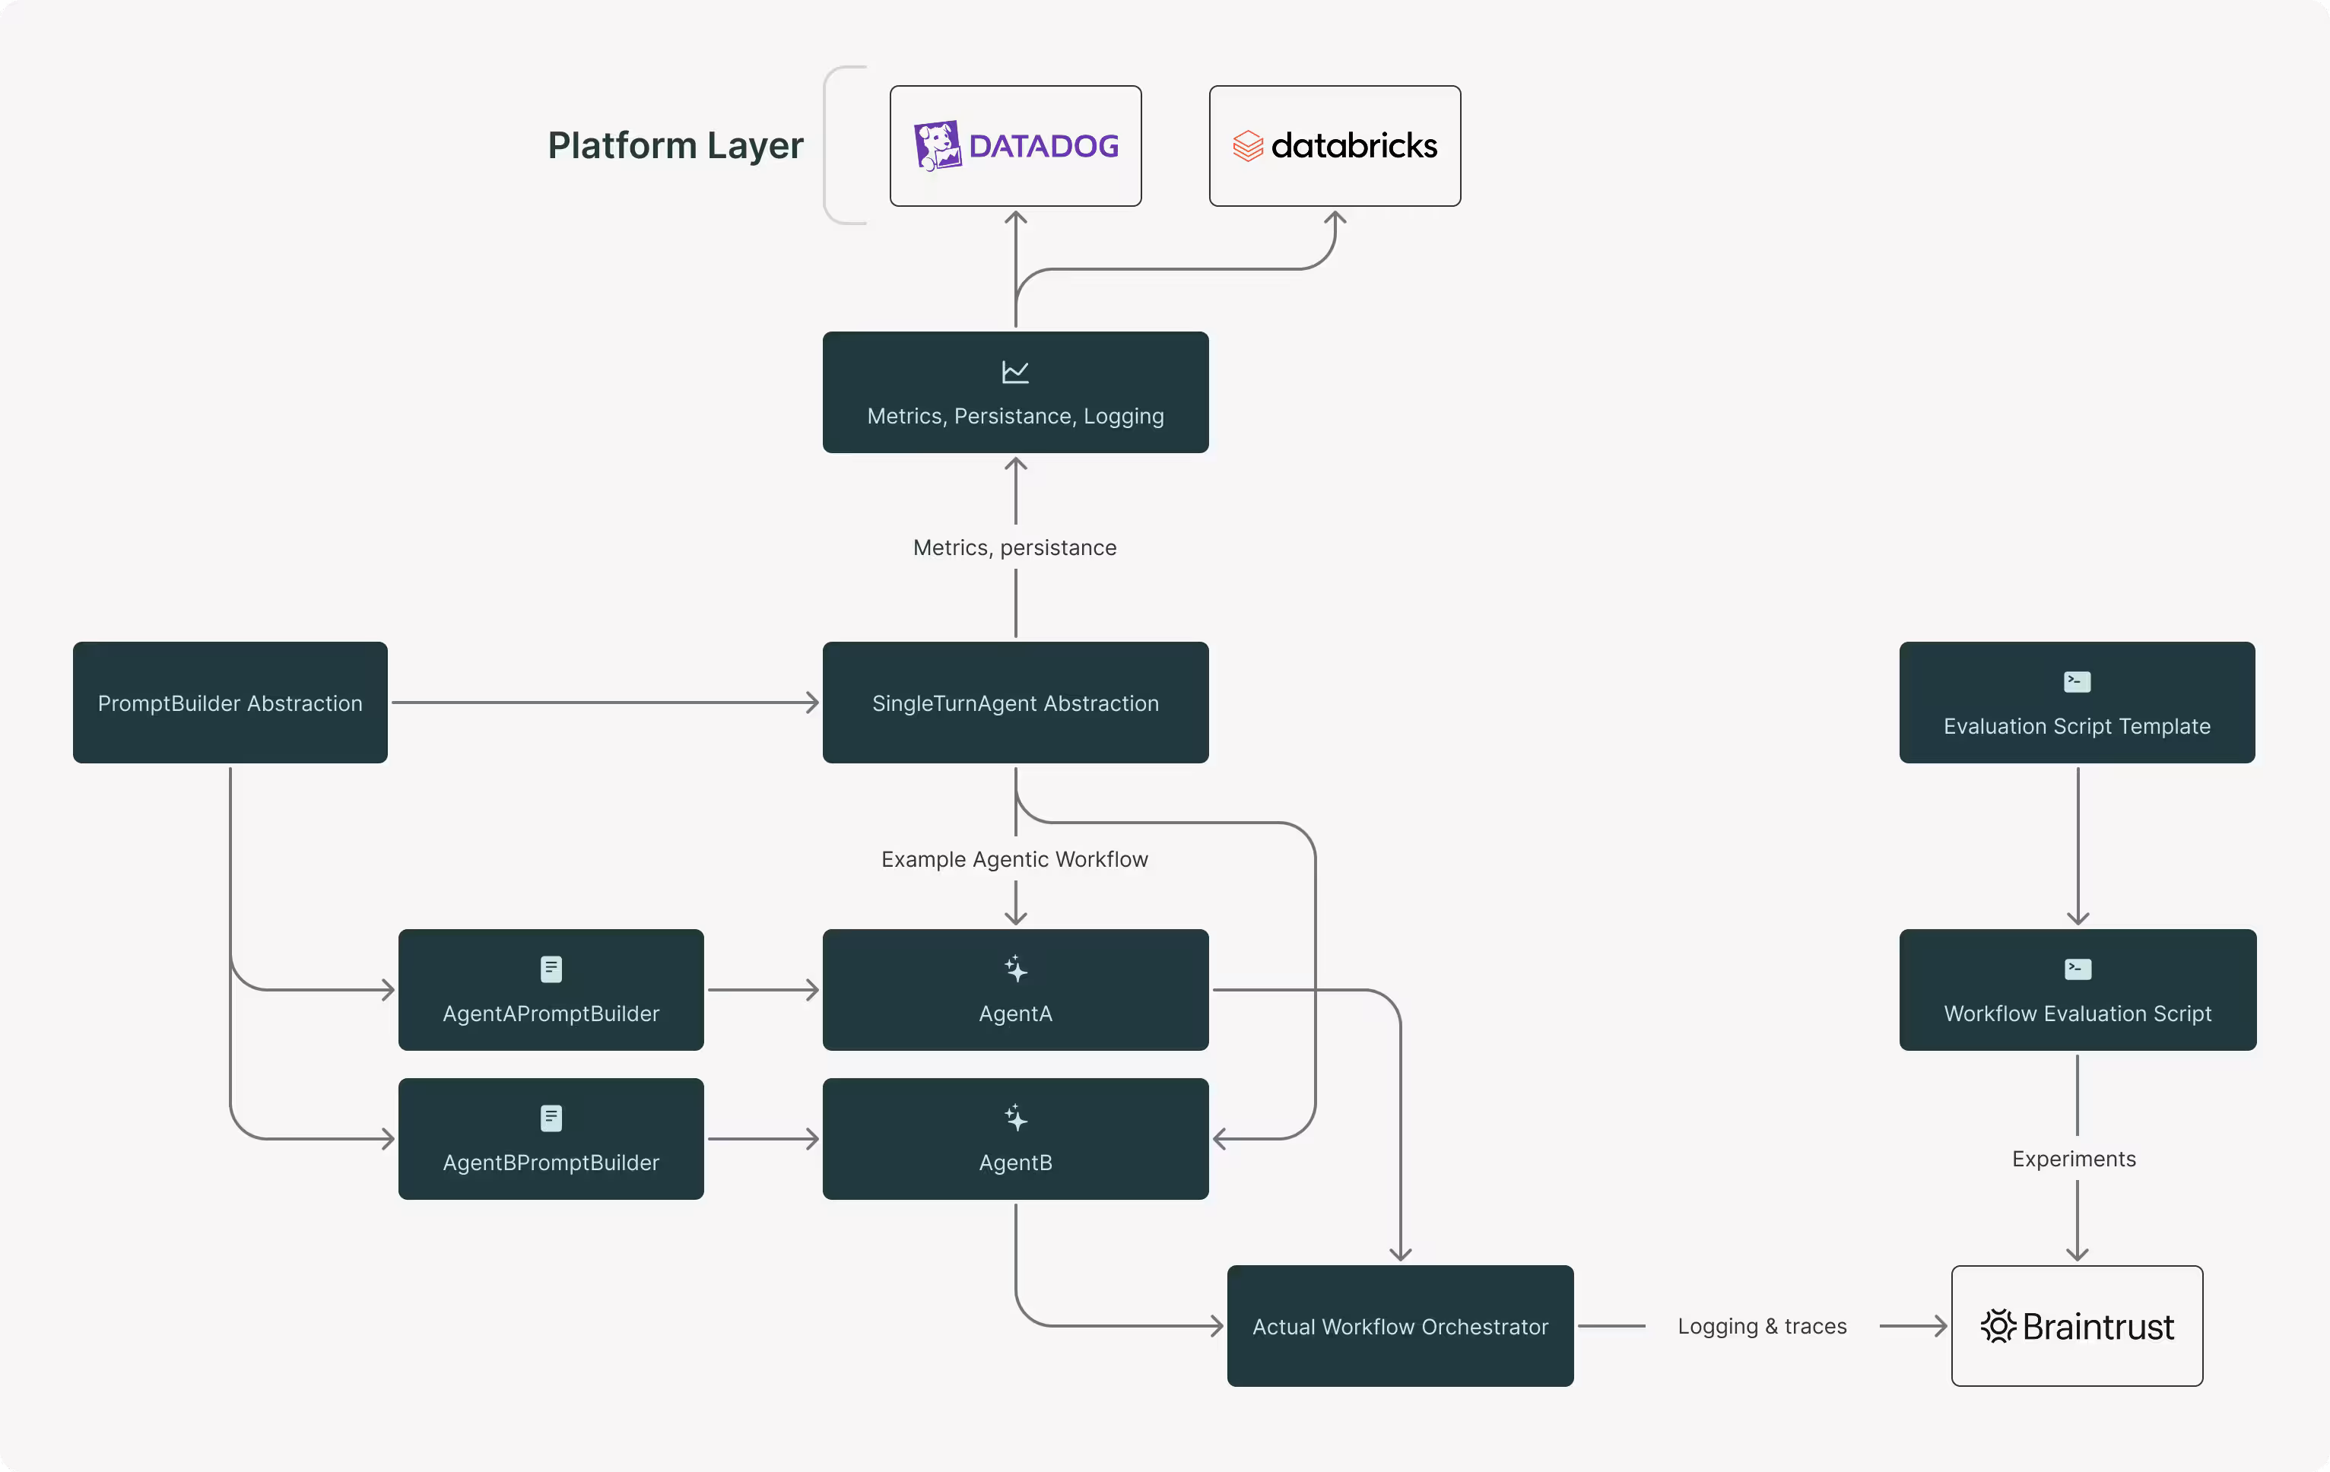Screen dimensions: 2330x1472
Task: Click the sparkle icon inside AgentB
Action: point(1015,1118)
